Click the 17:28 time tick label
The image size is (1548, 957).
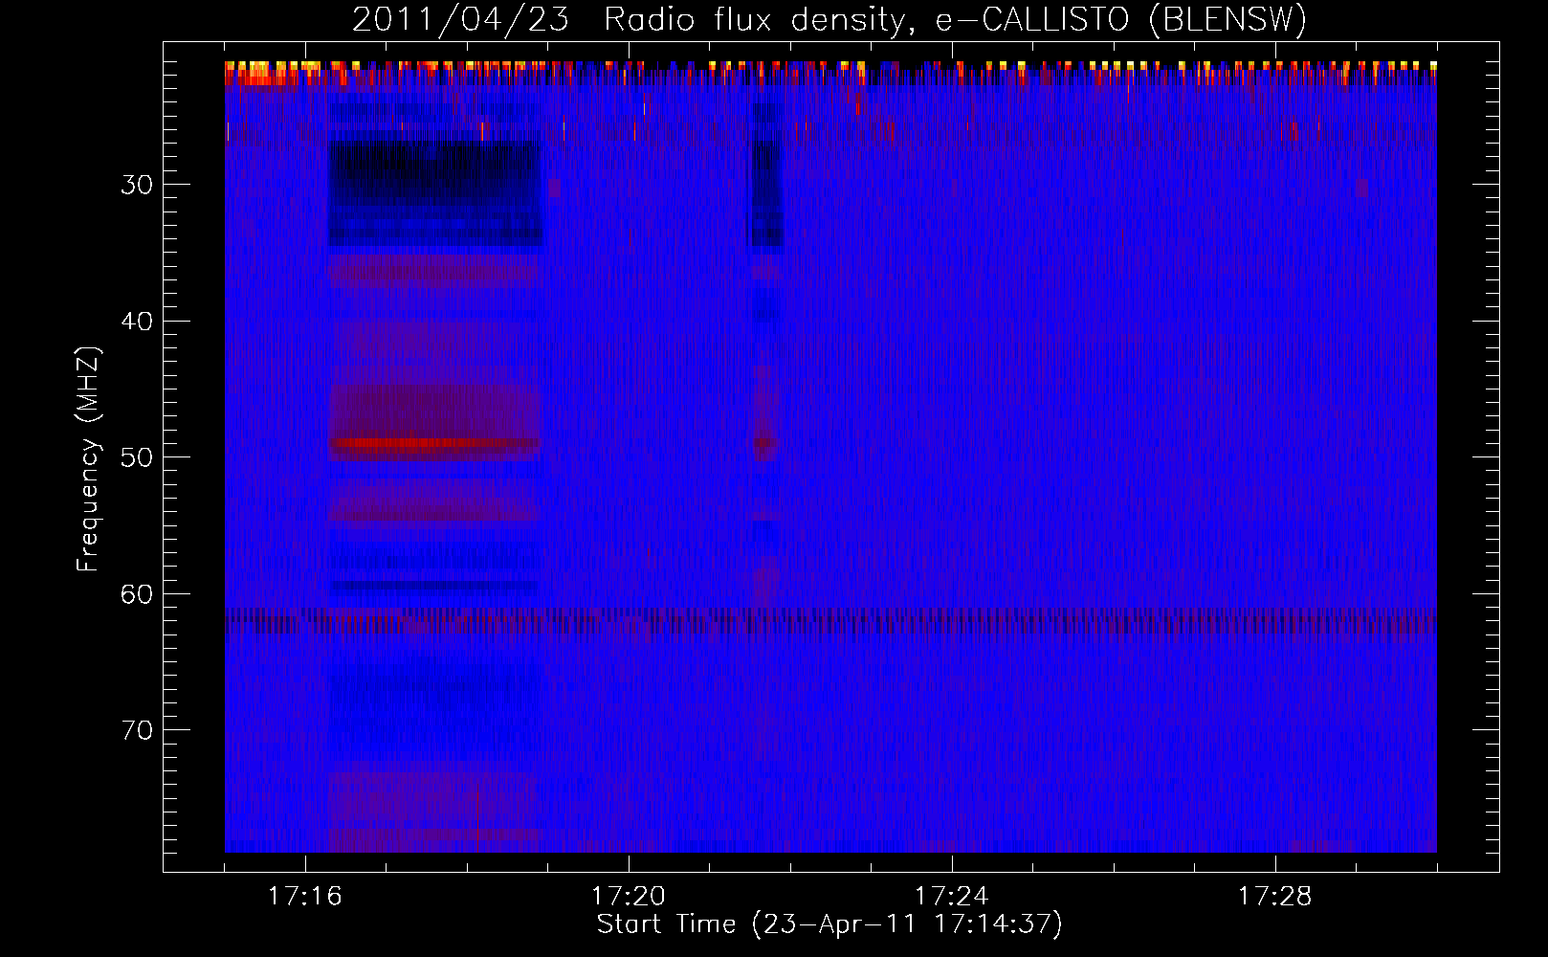point(1275,896)
